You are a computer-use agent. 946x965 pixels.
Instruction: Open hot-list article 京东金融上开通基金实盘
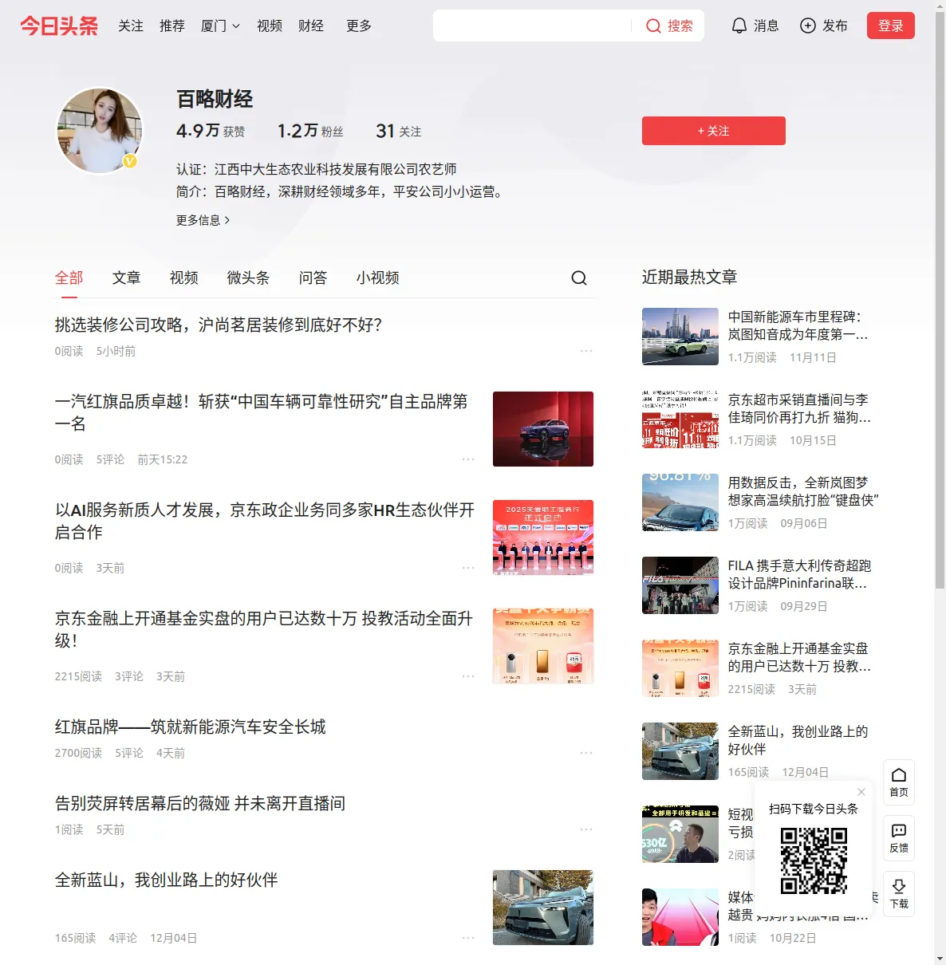(800, 657)
